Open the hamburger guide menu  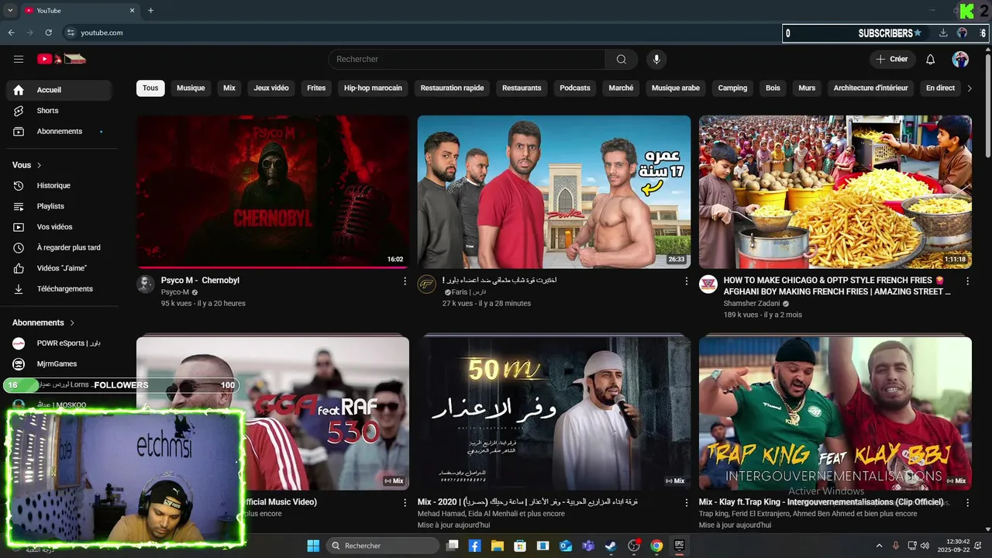point(19,59)
